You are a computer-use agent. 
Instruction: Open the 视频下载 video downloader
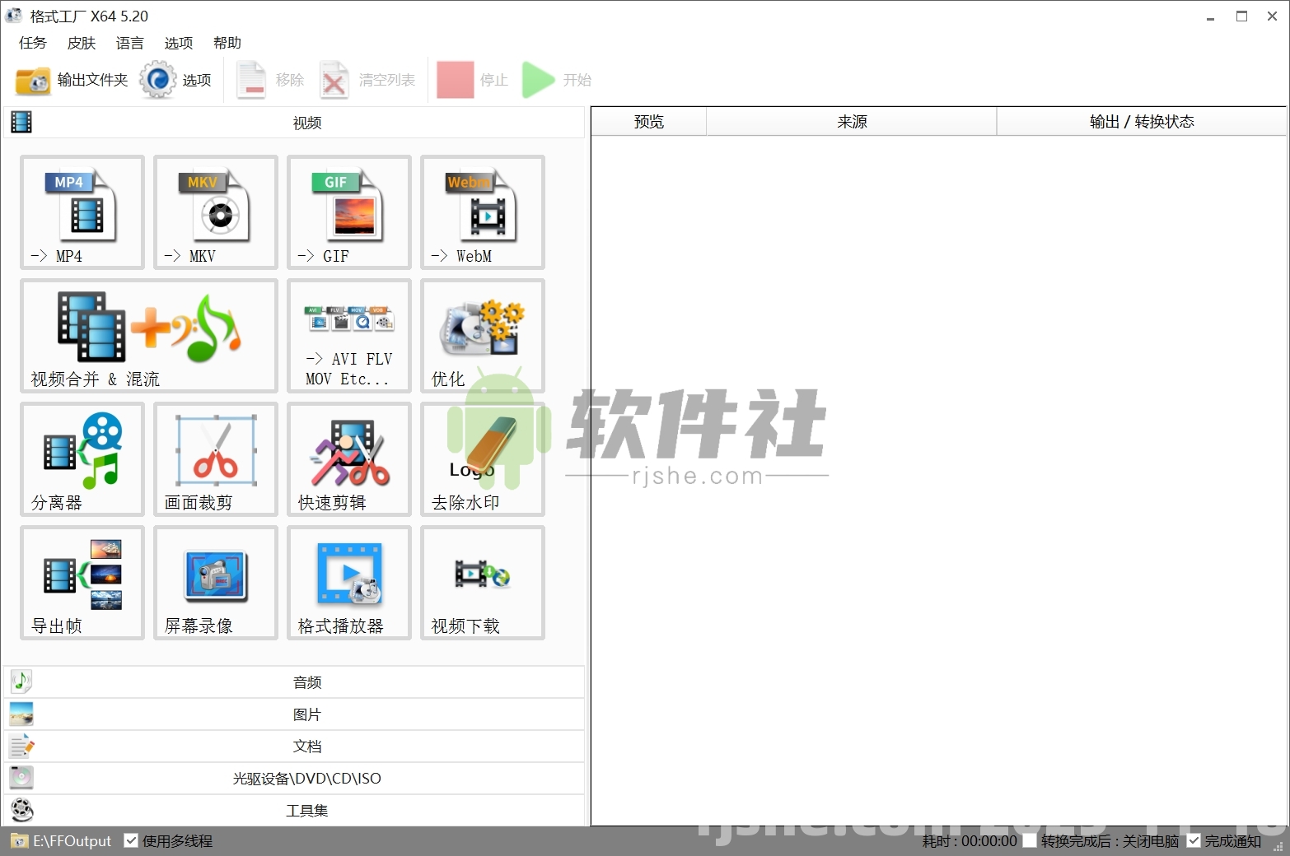(482, 583)
